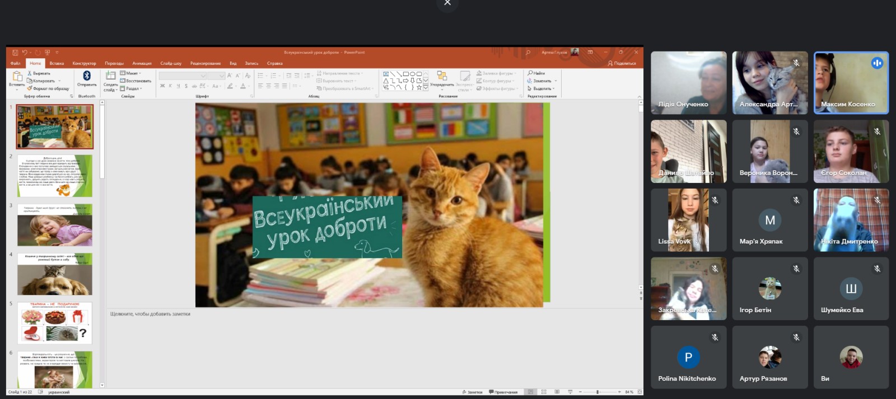
Task: Switch to the Анимация tab
Action: point(142,63)
